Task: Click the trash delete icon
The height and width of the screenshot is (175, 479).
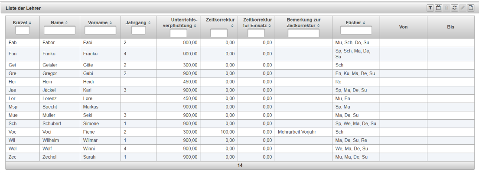Action: click(446, 8)
